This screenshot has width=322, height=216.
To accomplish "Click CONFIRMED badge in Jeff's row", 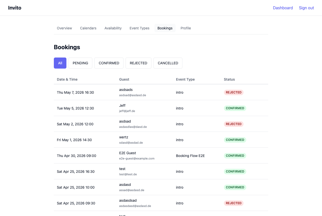I will coord(235,108).
